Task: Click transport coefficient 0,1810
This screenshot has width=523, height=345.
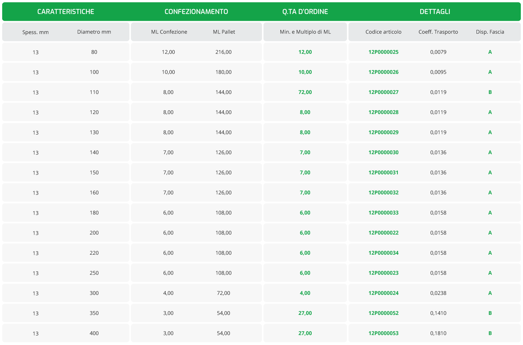Action: point(438,333)
